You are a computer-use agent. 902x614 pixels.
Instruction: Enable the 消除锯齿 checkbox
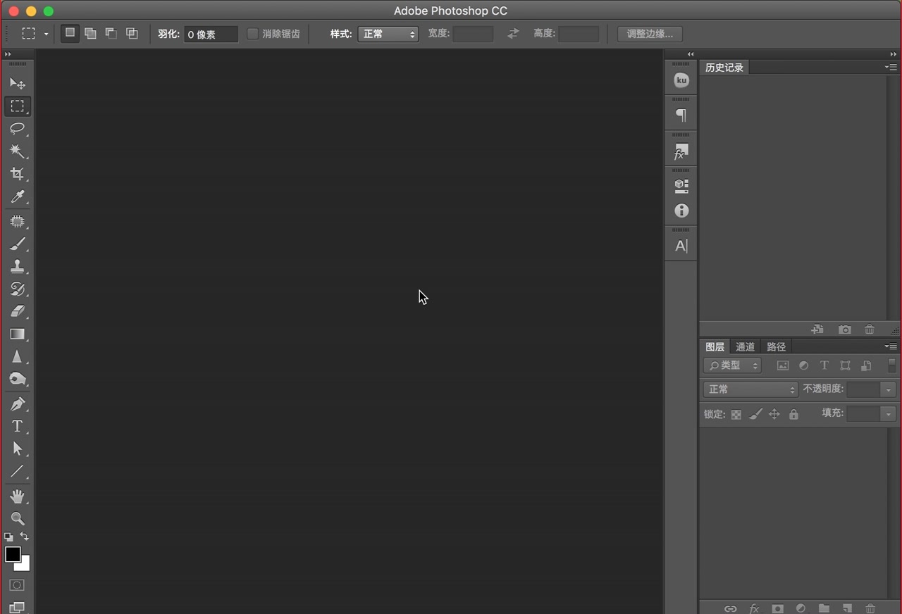click(252, 34)
